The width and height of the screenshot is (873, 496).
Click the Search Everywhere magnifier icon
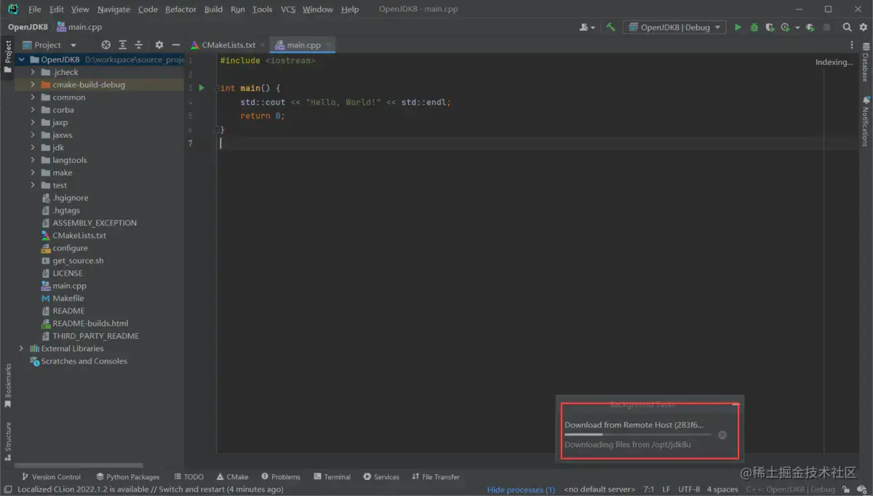pyautogui.click(x=847, y=27)
